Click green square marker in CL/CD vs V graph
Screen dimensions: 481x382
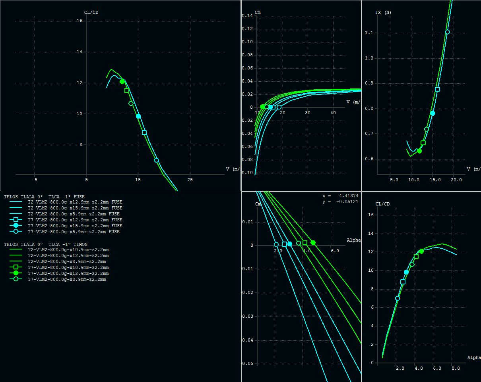[127, 90]
